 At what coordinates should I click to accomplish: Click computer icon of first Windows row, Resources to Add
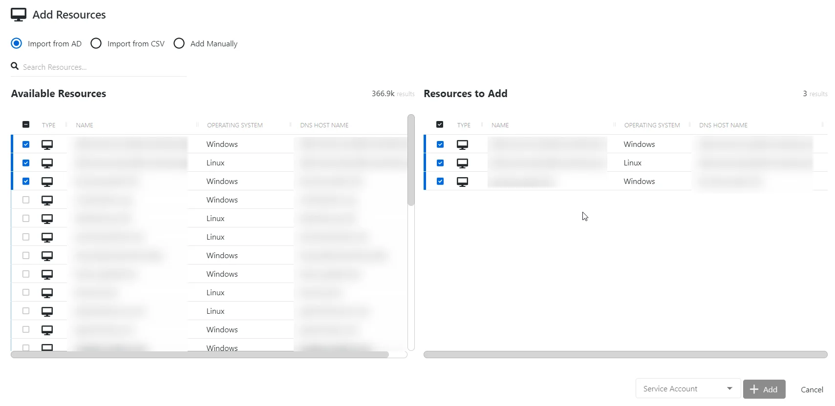coord(462,144)
